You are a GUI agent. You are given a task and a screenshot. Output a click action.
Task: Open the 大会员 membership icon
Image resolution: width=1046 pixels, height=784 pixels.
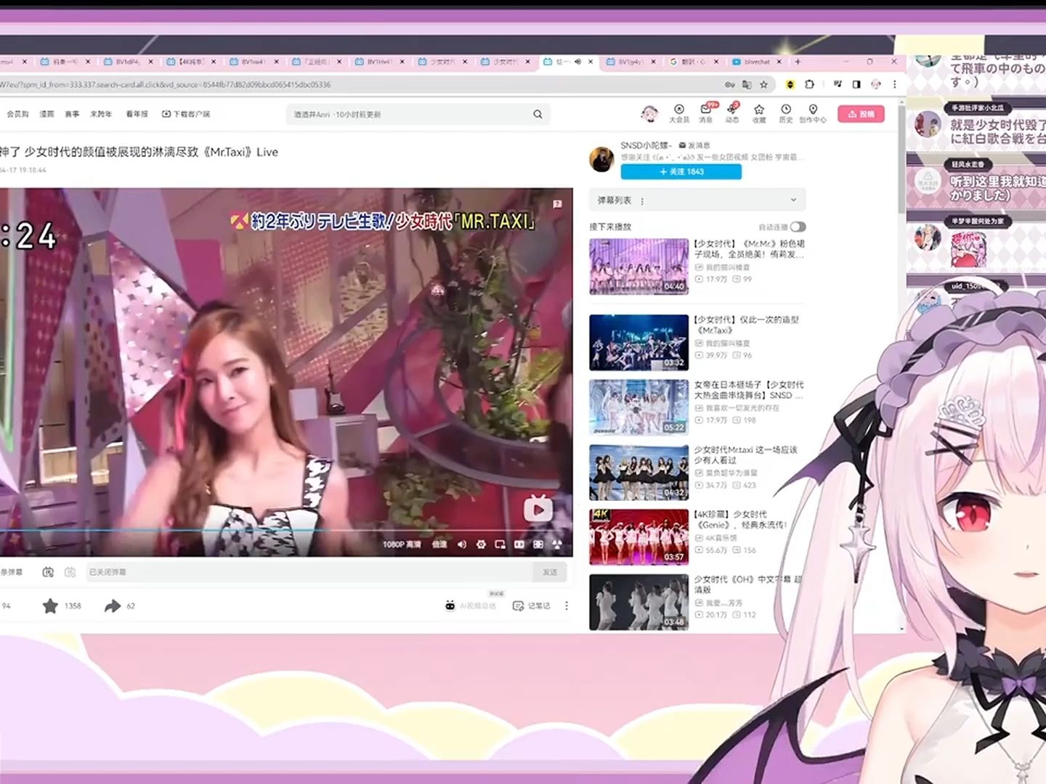tap(678, 113)
